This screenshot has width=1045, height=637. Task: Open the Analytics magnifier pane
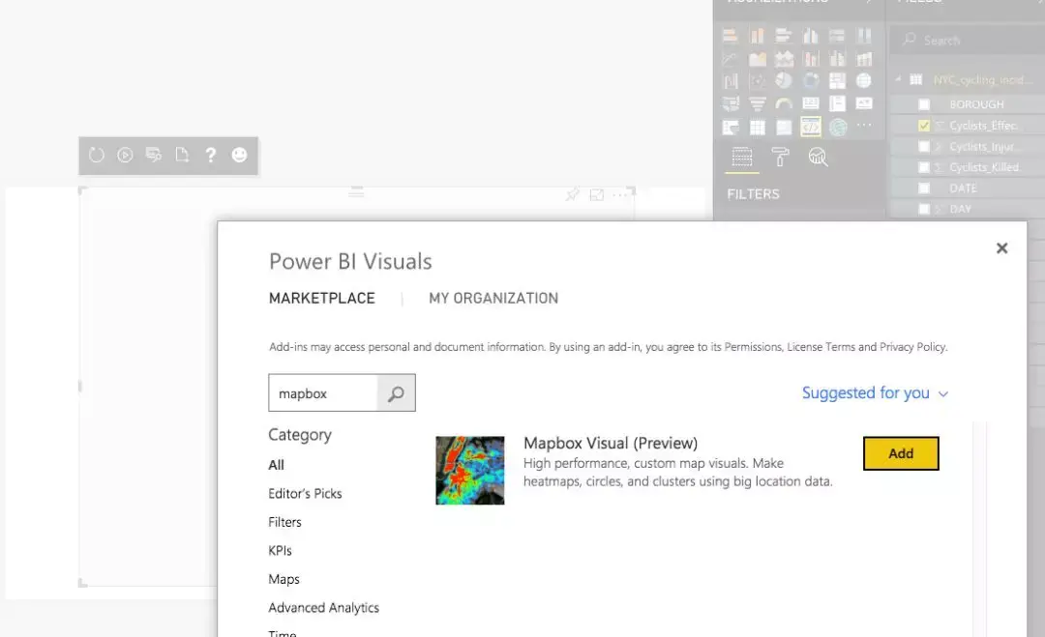819,157
